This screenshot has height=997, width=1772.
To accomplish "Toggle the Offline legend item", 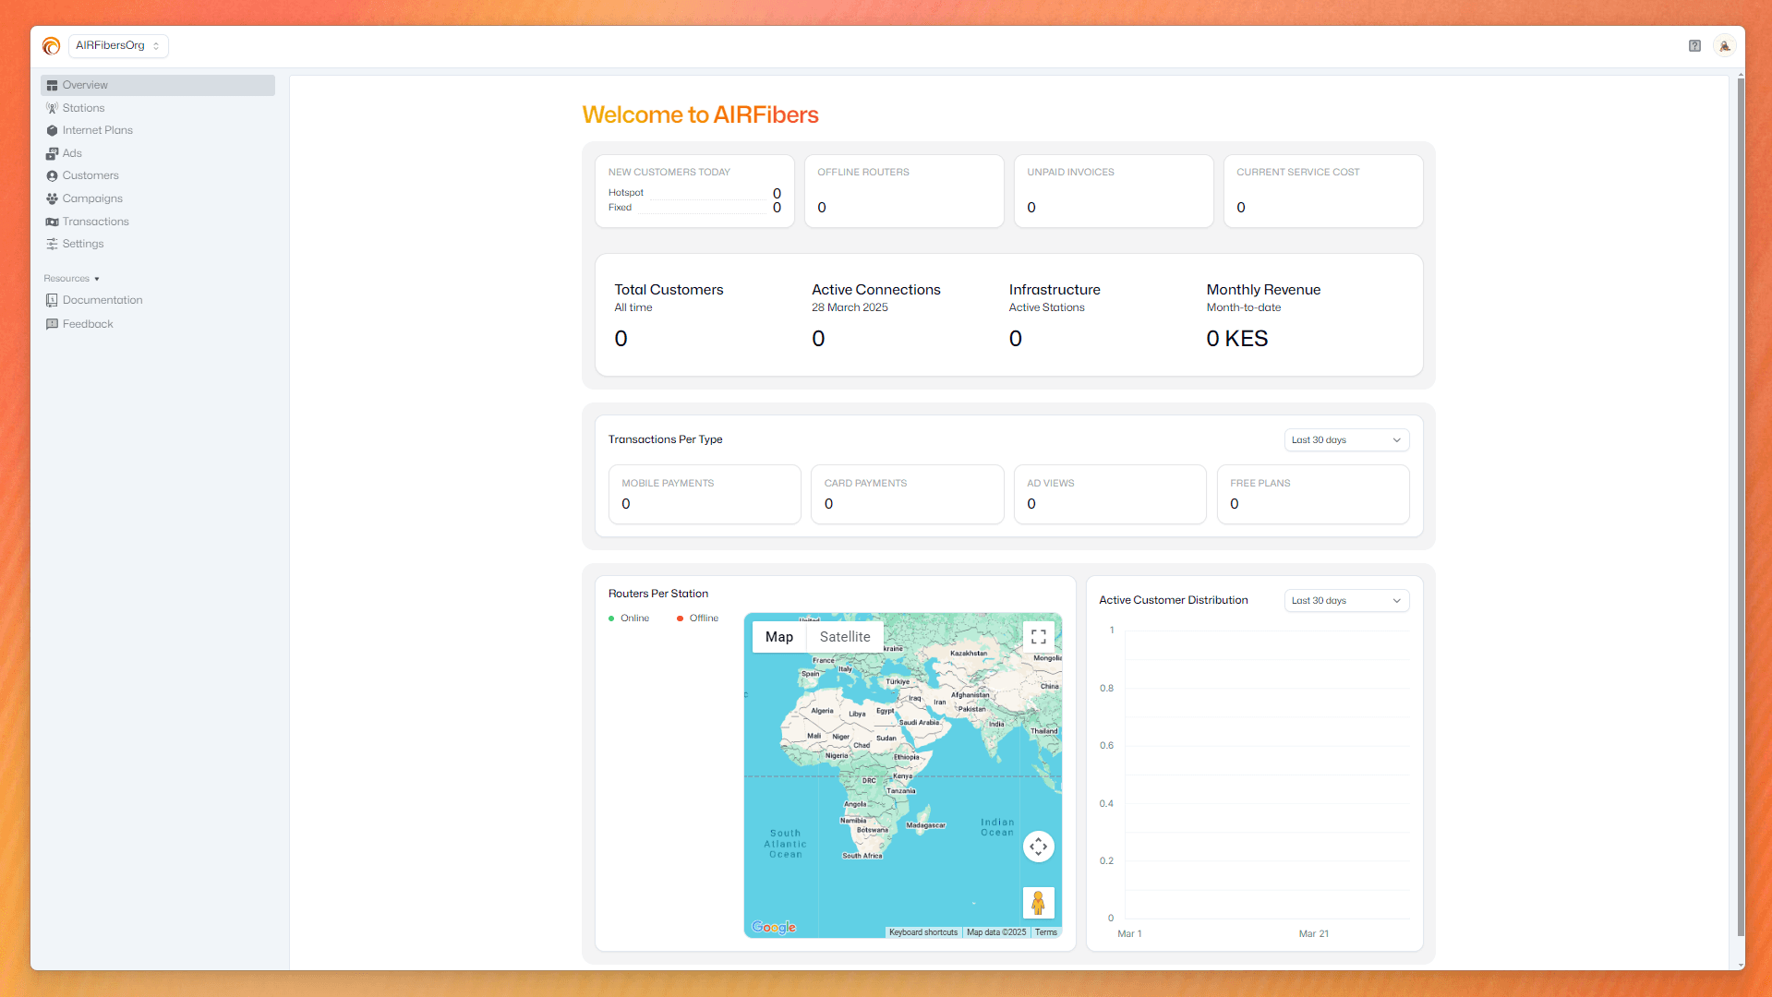I will pyautogui.click(x=697, y=619).
